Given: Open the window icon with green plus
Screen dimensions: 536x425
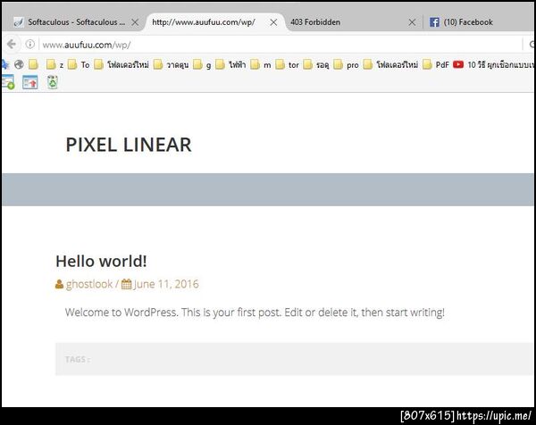Looking at the screenshot, I should coord(8,82).
